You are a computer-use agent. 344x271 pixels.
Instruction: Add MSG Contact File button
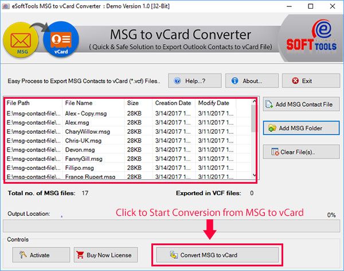[x=301, y=104]
